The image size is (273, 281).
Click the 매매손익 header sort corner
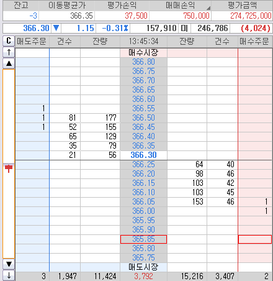pos(208,8)
